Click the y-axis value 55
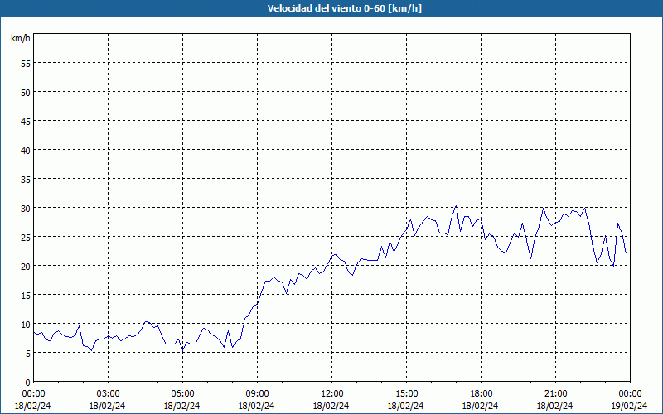Screen dimensions: 663x414 (26, 64)
